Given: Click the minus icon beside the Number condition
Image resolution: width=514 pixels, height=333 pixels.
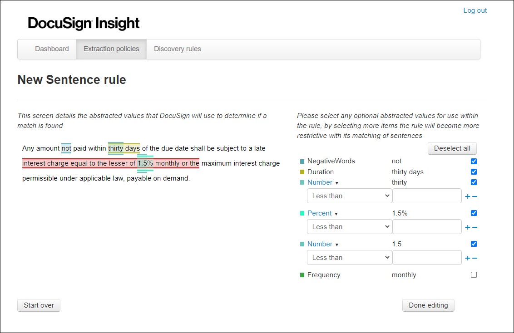Looking at the screenshot, I should (x=475, y=196).
